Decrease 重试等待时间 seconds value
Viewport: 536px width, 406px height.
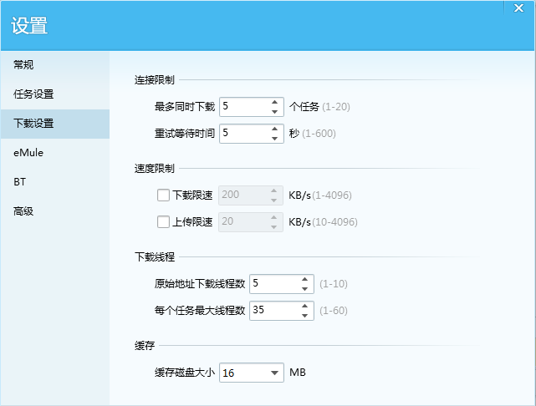pos(274,139)
